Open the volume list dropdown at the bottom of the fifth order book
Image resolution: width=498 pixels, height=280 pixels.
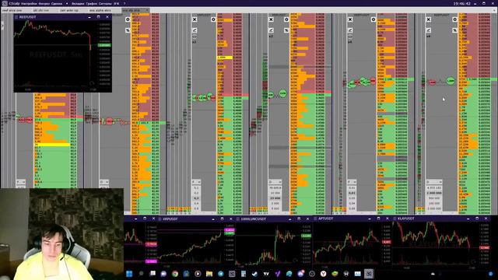click(352, 182)
